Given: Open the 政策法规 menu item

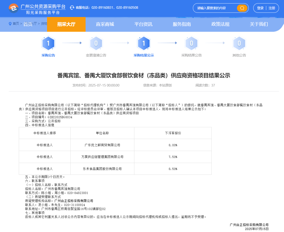Looking at the screenshot, I should coord(220,24).
